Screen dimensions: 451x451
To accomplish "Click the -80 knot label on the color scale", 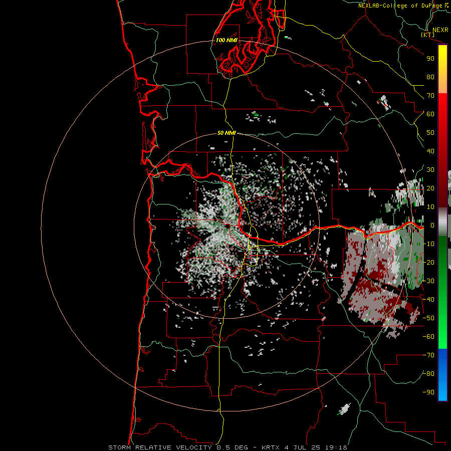I will (x=428, y=374).
